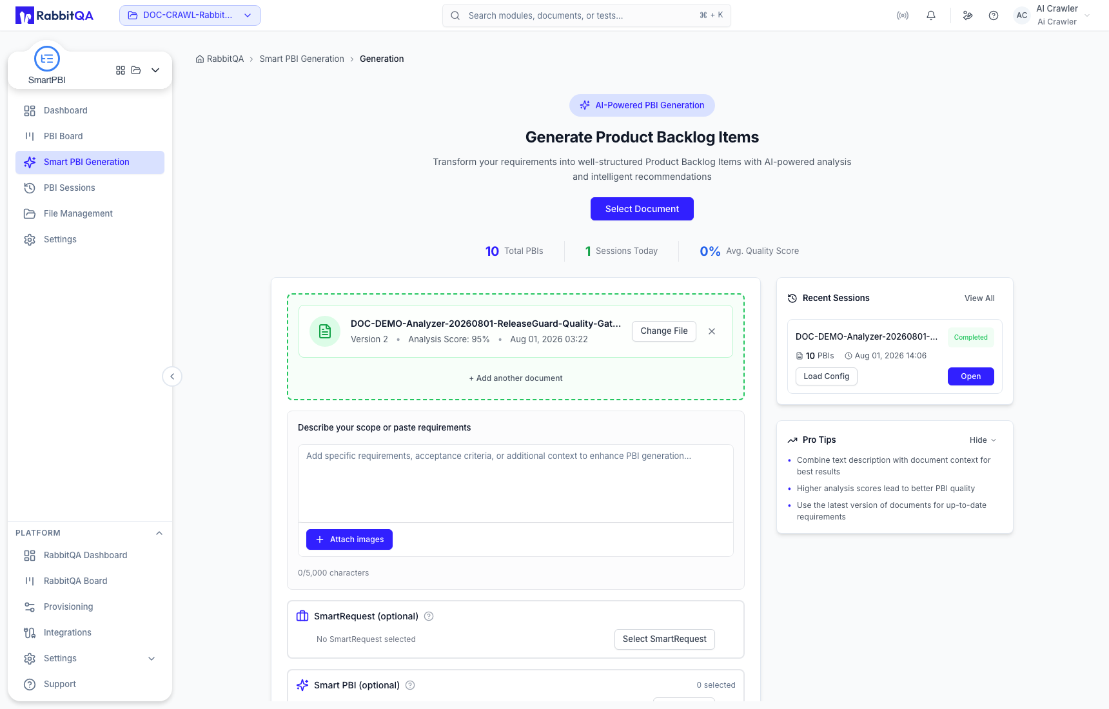Focus the requirements description text area
Image resolution: width=1109 pixels, height=709 pixels.
[516, 483]
